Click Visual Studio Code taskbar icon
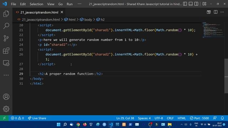The height and width of the screenshot is (128, 228). coord(111,124)
